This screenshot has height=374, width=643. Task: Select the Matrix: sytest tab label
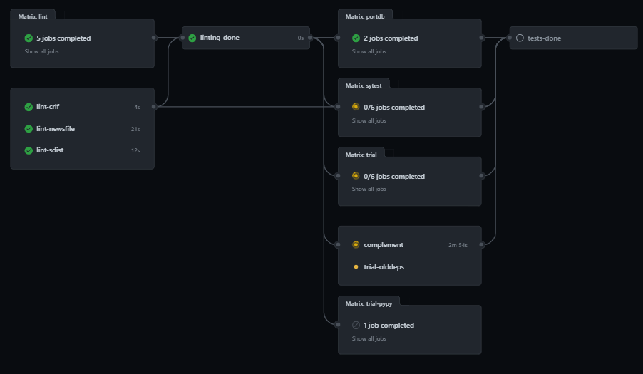pyautogui.click(x=364, y=85)
